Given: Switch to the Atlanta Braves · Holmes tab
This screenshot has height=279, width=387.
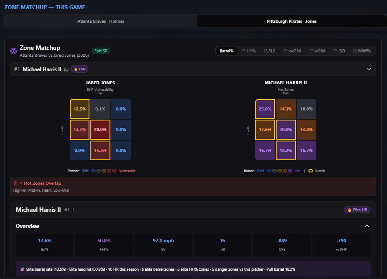Looking at the screenshot, I should coord(101,21).
